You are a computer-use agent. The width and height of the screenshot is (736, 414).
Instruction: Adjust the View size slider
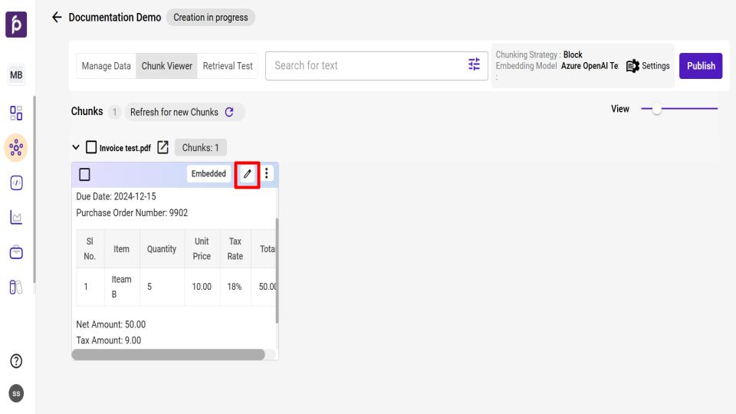pos(657,110)
